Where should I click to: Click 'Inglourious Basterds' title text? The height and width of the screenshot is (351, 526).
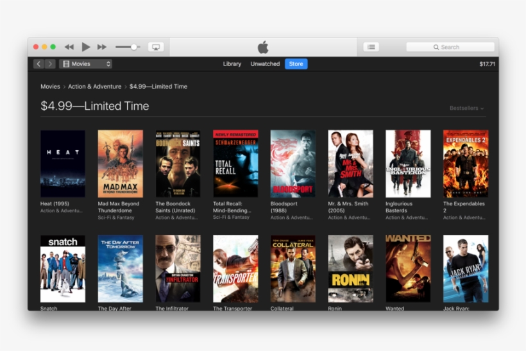coord(399,207)
